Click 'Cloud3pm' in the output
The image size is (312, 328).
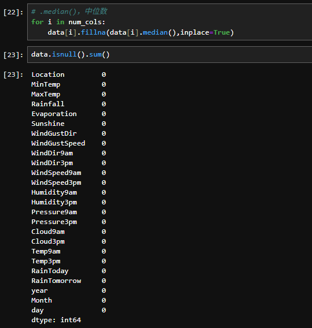click(x=48, y=242)
